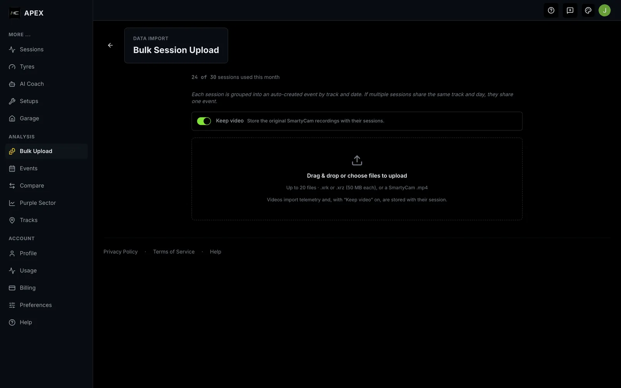Click the Preferences sliders icon

[x=12, y=305]
